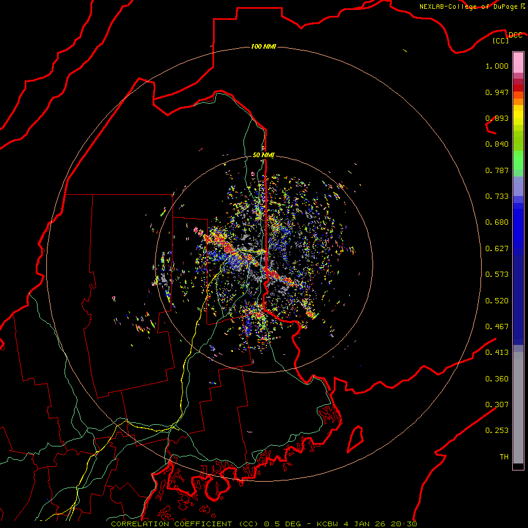Click the pink segment of the colorbar
Viewport: 528px width, 528px height.
518,63
